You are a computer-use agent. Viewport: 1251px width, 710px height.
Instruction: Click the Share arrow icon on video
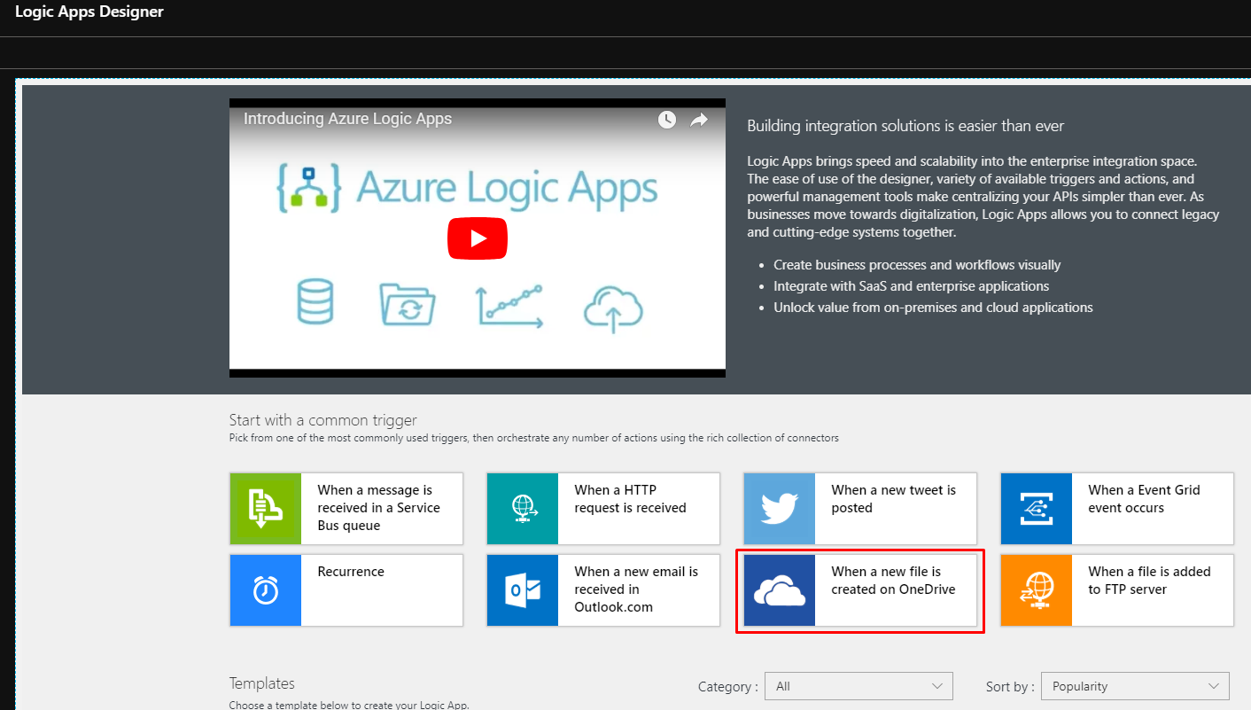[x=699, y=120]
